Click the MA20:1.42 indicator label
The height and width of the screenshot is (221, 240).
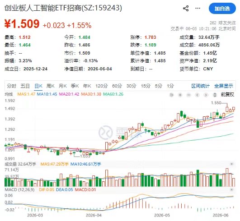click(69, 94)
